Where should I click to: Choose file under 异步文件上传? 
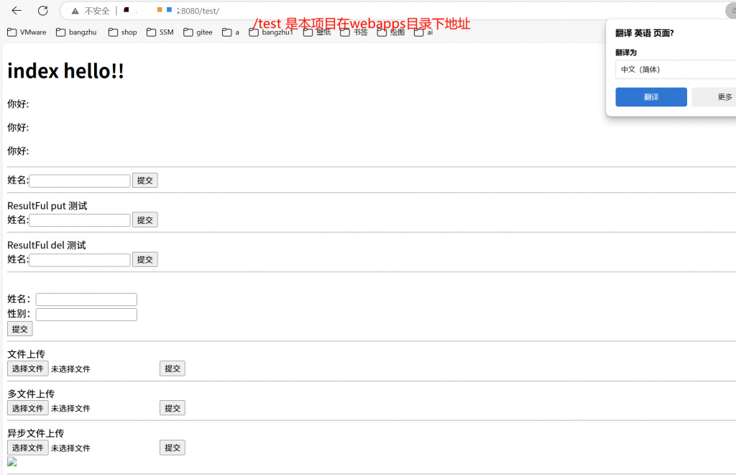pos(28,448)
